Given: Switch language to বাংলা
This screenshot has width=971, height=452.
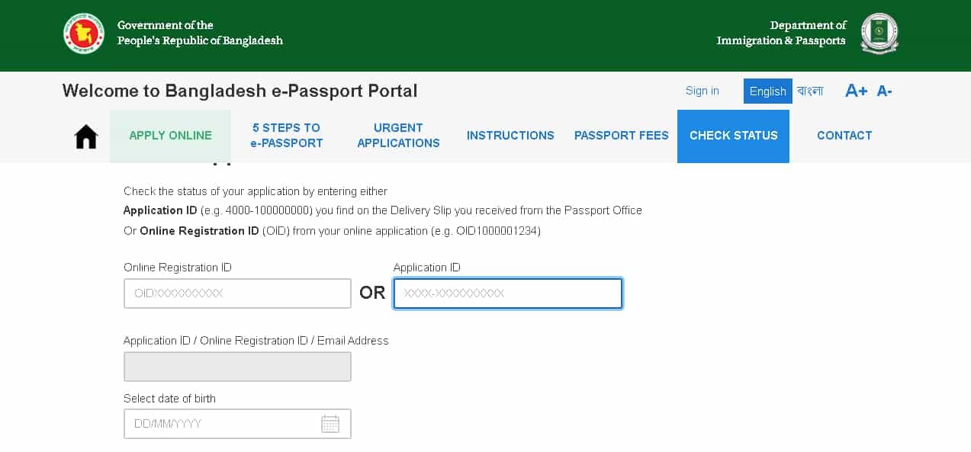Looking at the screenshot, I should (810, 91).
